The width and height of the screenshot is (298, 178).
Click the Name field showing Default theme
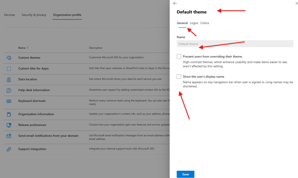[235, 44]
